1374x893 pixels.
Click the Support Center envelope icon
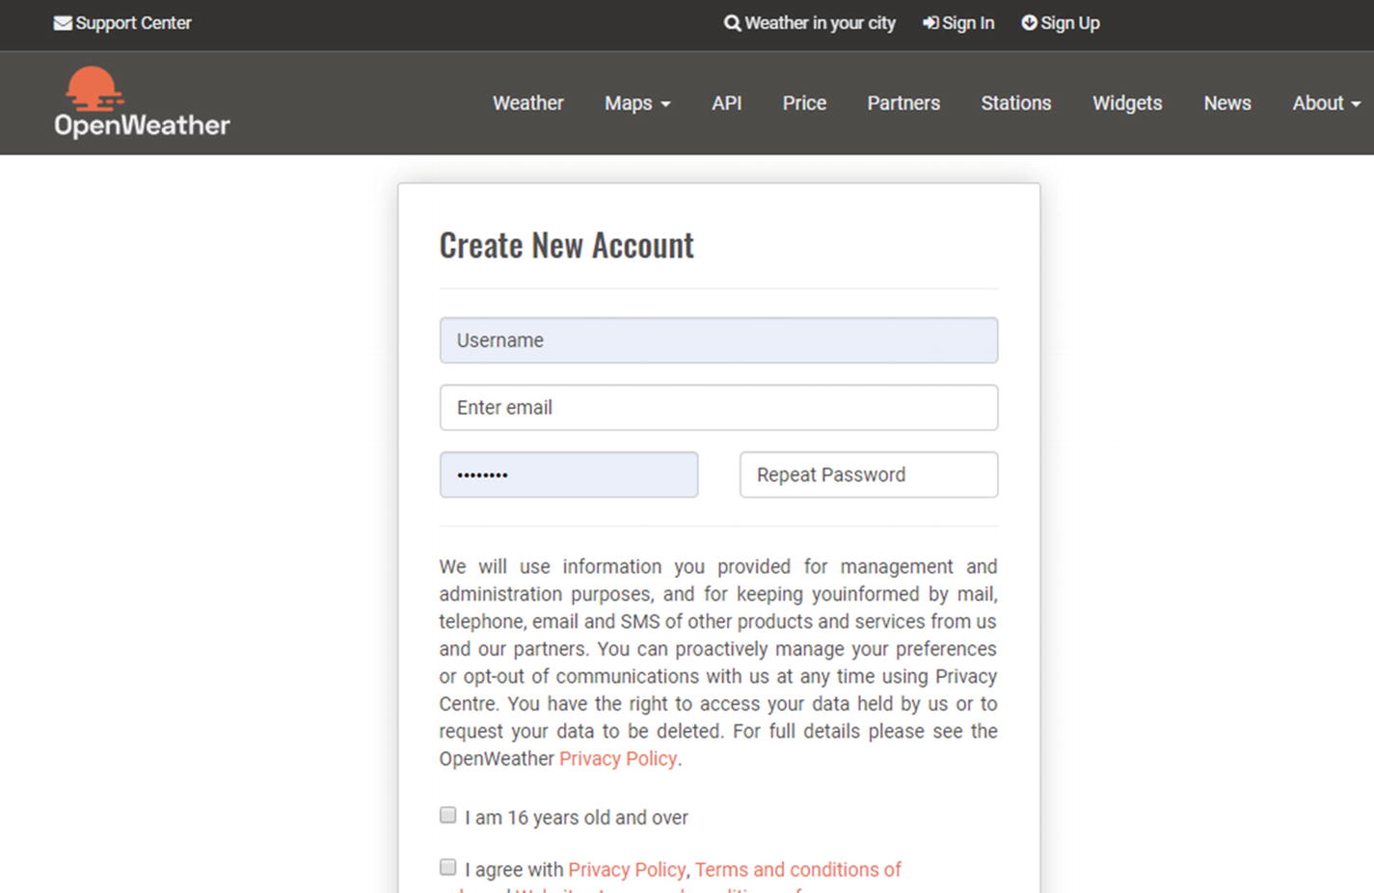63,23
